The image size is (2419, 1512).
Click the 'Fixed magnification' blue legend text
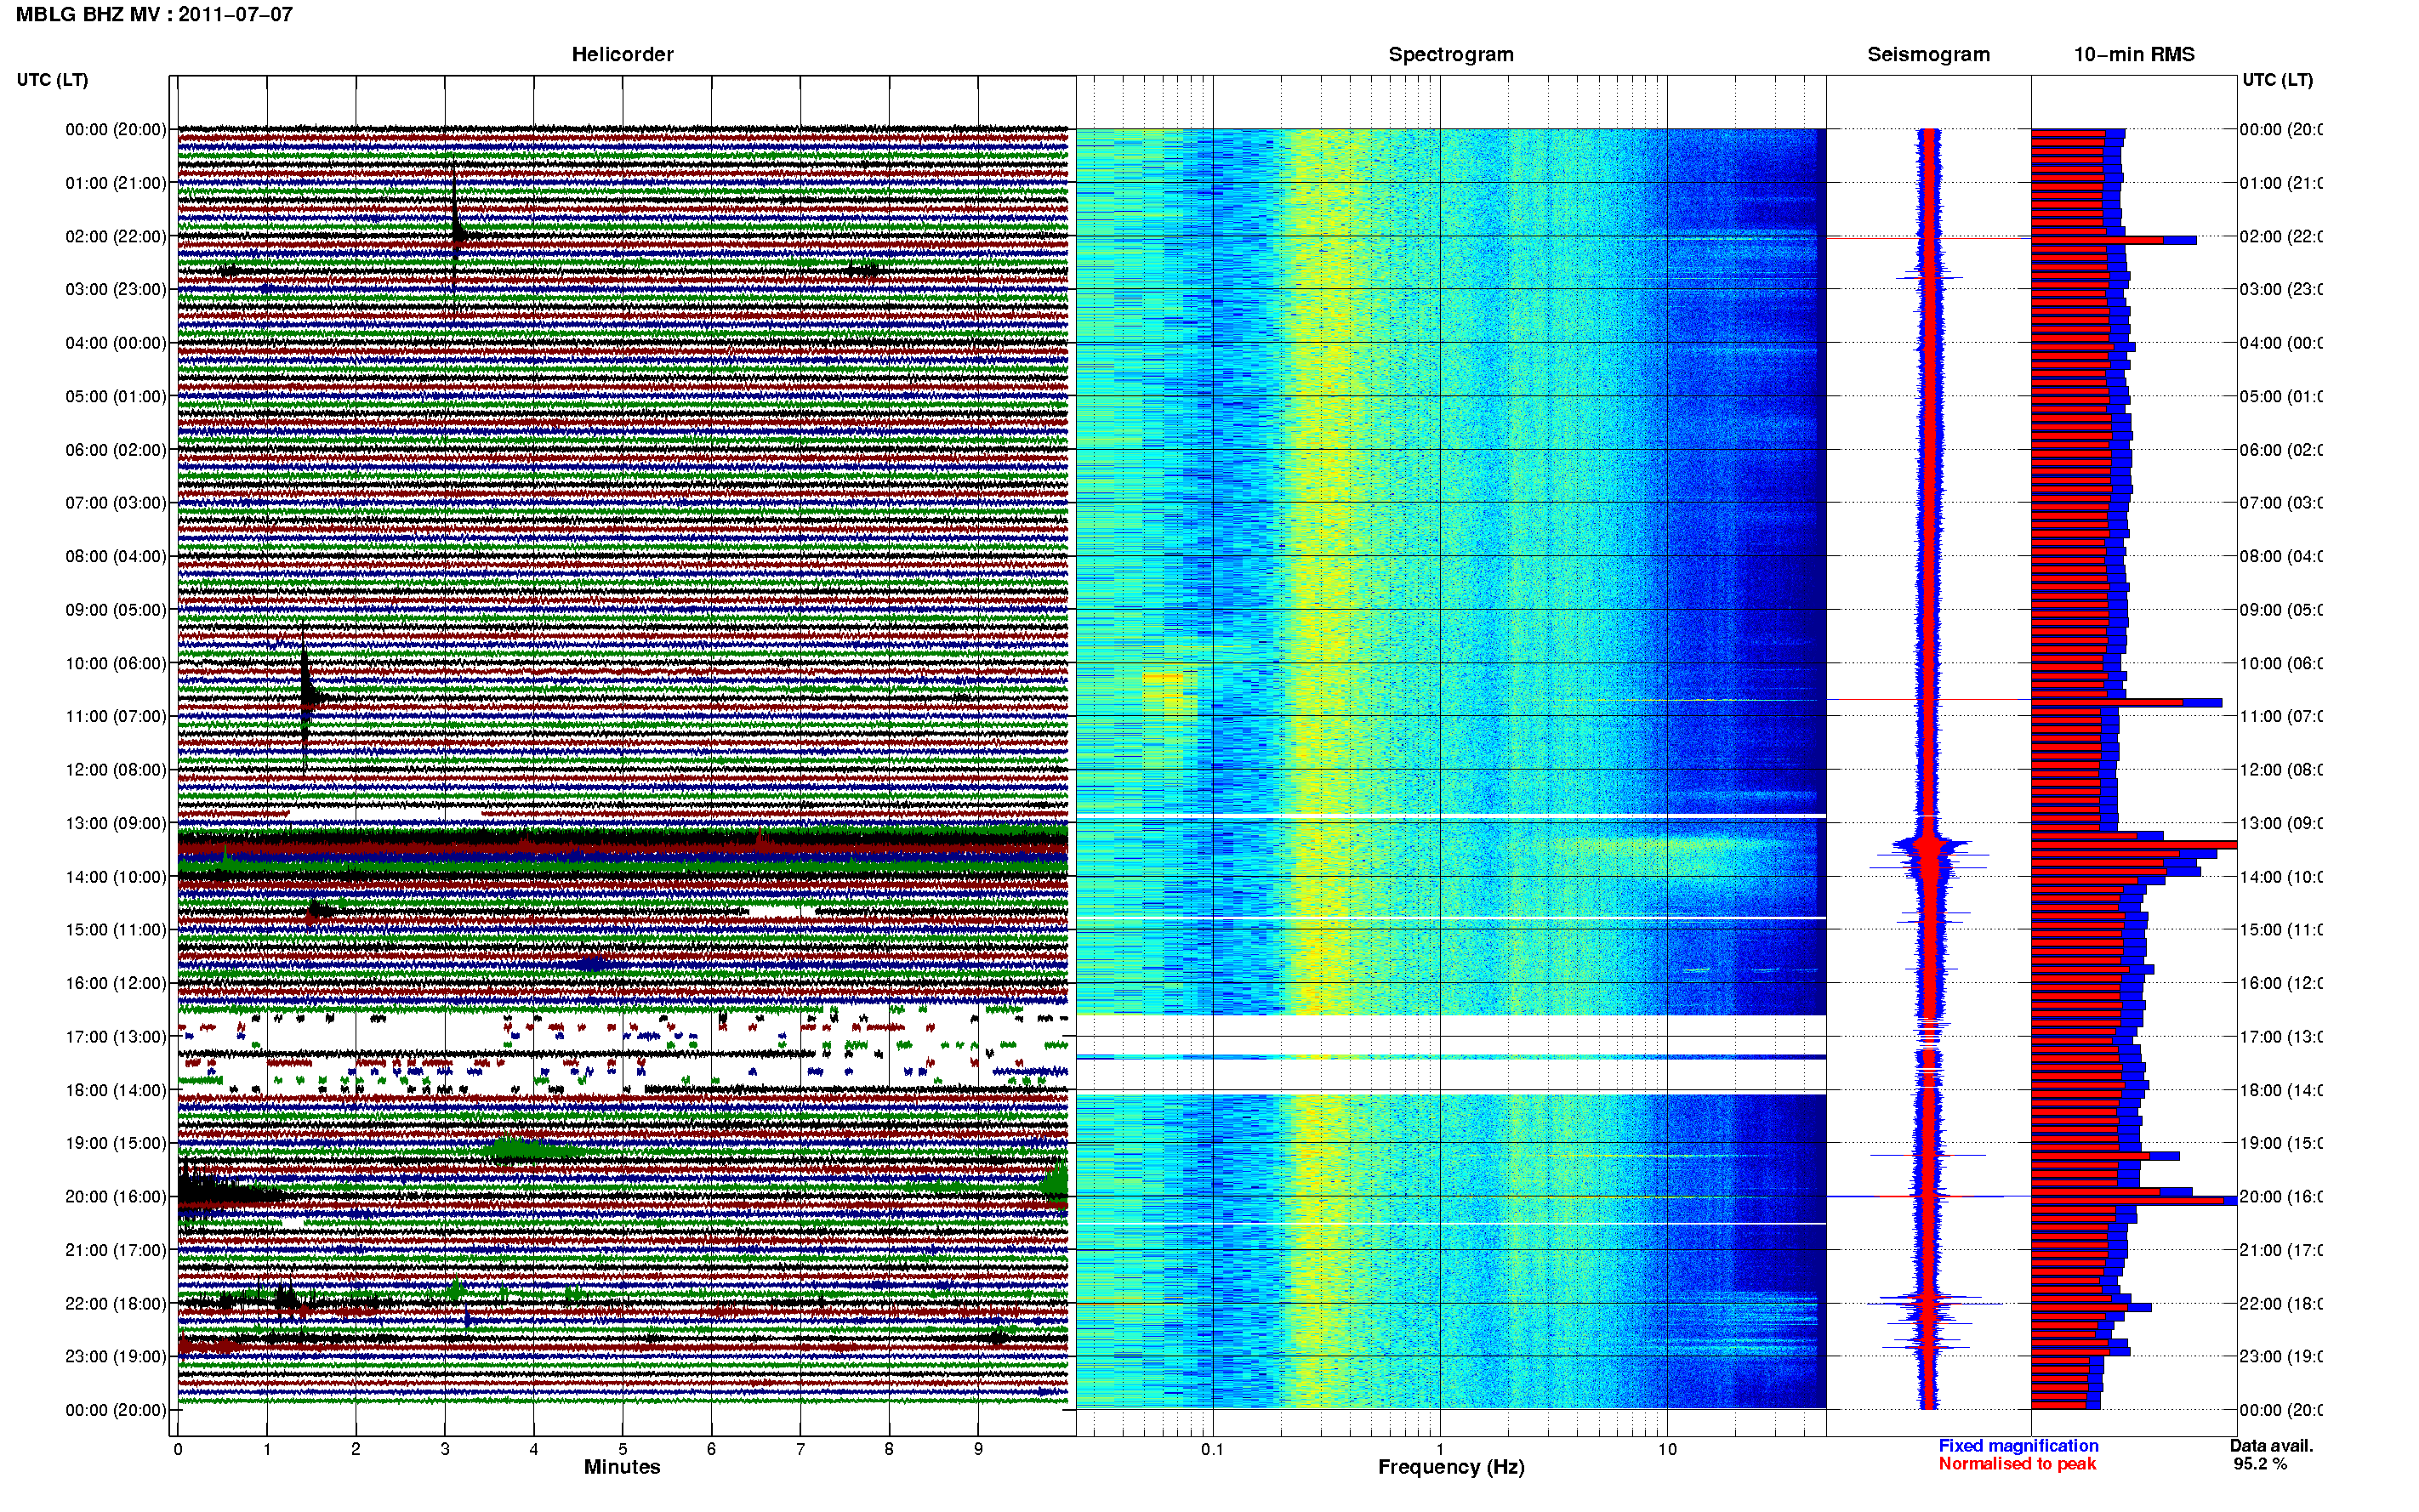point(2018,1446)
